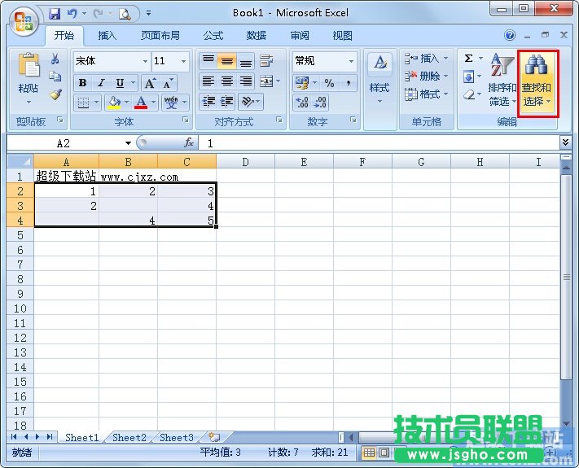Switch to the 视图 ribbon tab
The width and height of the screenshot is (579, 468).
point(342,36)
